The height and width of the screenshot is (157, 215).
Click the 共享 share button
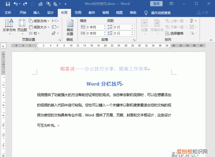tap(202, 13)
